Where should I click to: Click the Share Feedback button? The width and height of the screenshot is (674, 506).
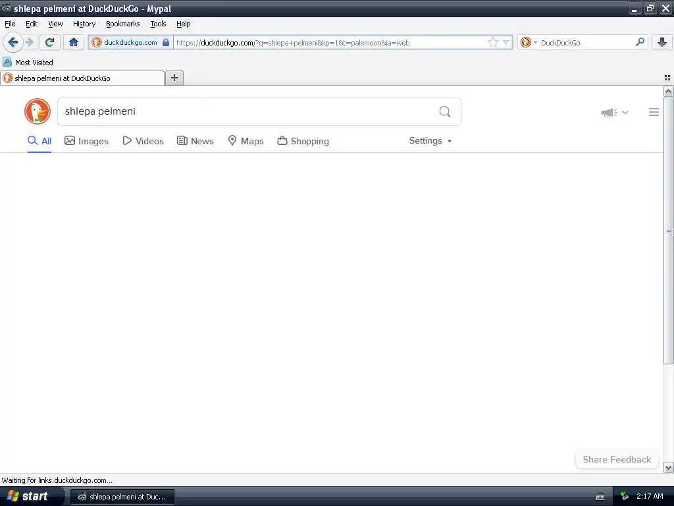tap(617, 459)
